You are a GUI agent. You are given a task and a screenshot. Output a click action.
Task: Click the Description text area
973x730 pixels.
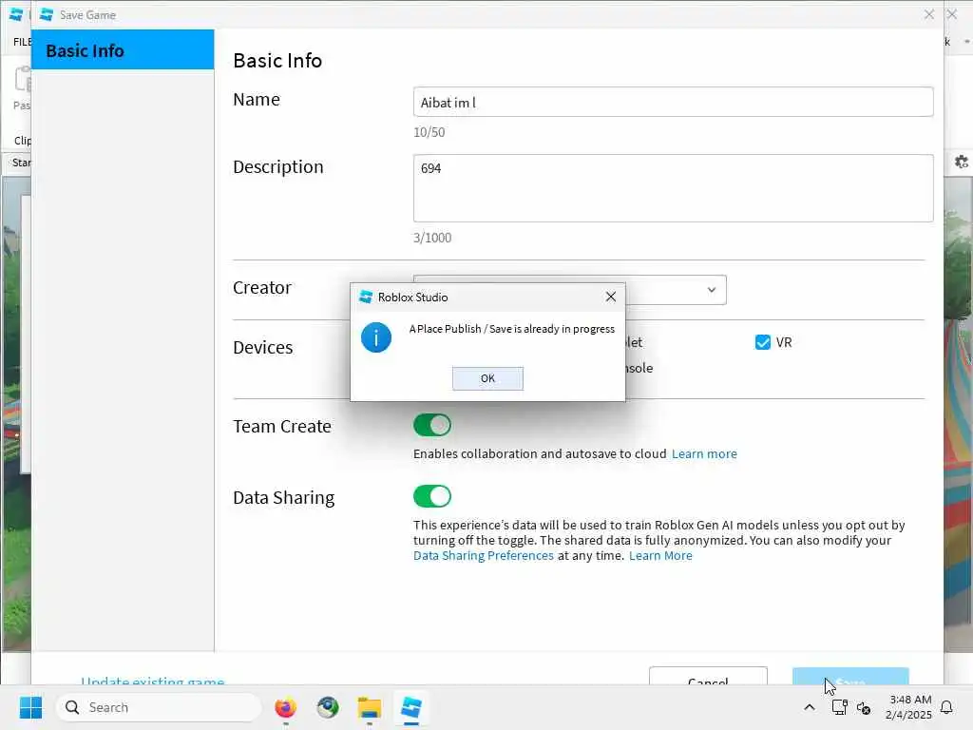674,188
